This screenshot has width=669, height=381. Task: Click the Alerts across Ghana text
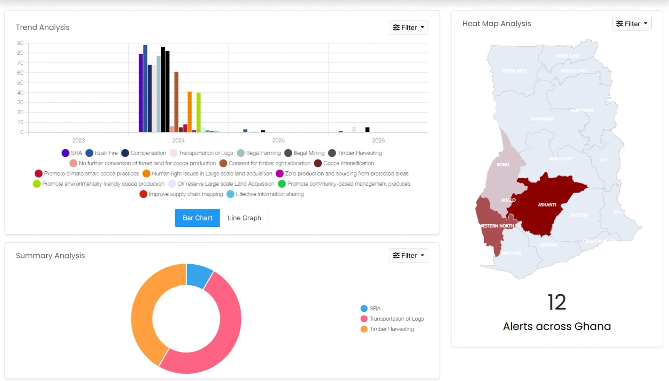[557, 326]
